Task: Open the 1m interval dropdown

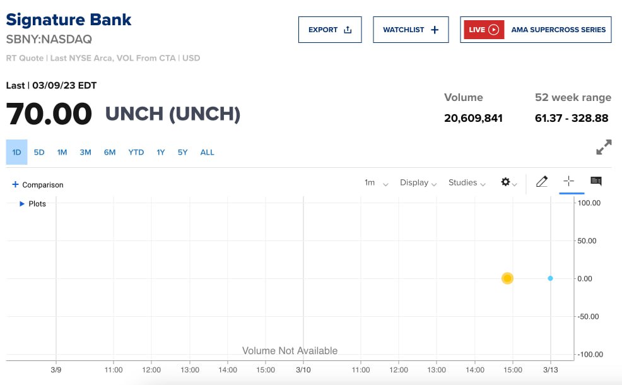Action: 376,183
